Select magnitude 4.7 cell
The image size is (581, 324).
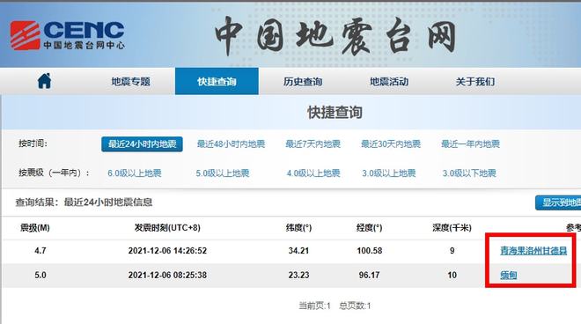tap(40, 251)
